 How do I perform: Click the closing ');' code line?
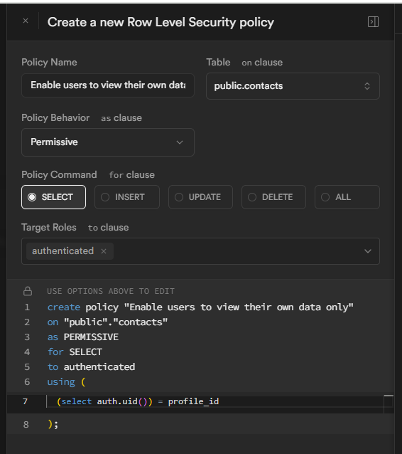pos(53,424)
